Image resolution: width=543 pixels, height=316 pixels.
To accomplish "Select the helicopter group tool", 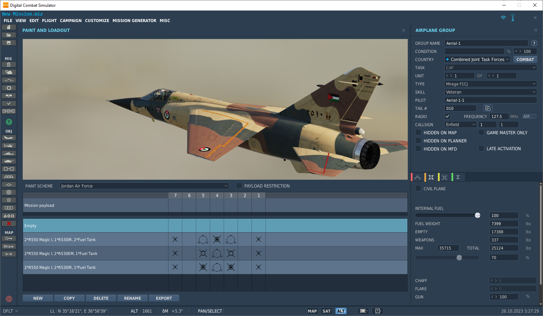I will pyautogui.click(x=9, y=145).
